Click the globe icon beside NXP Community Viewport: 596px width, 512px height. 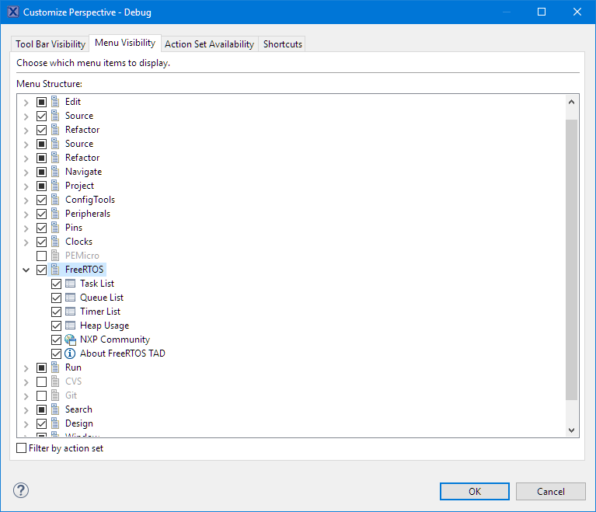pos(70,340)
